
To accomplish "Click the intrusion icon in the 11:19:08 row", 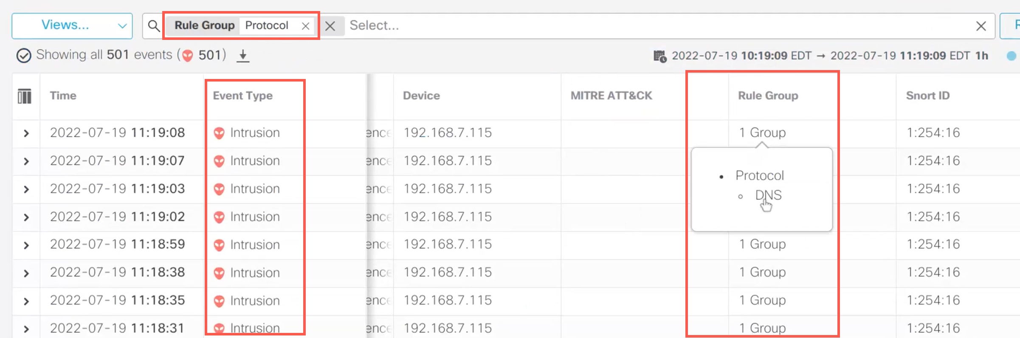I will 219,133.
